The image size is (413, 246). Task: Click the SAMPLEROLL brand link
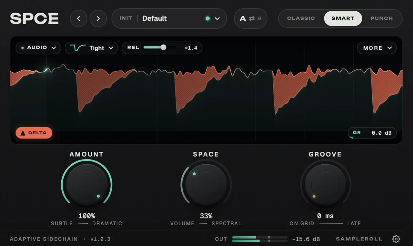point(359,239)
